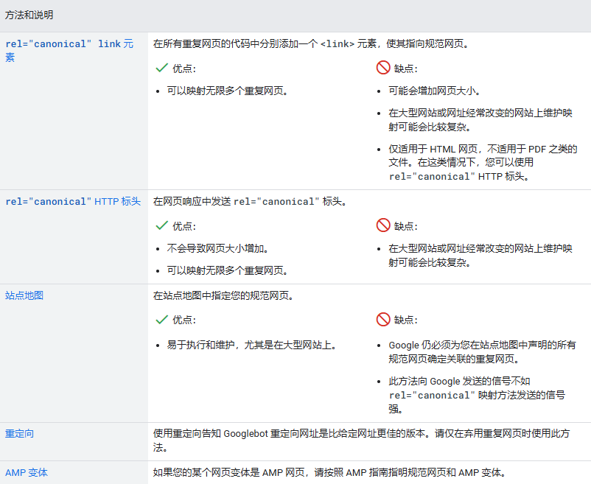Open the rel="canonical" HTTP 标头 link
591x484 pixels.
72,201
